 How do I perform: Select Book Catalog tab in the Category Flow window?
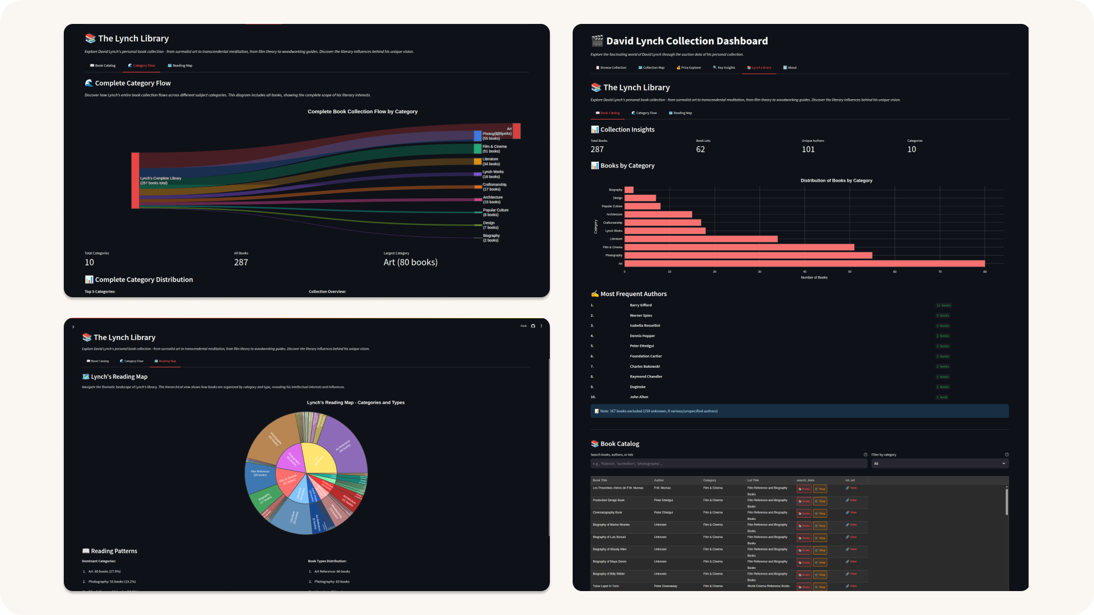(103, 65)
